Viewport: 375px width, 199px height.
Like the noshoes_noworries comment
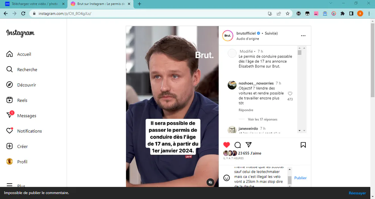[290, 93]
